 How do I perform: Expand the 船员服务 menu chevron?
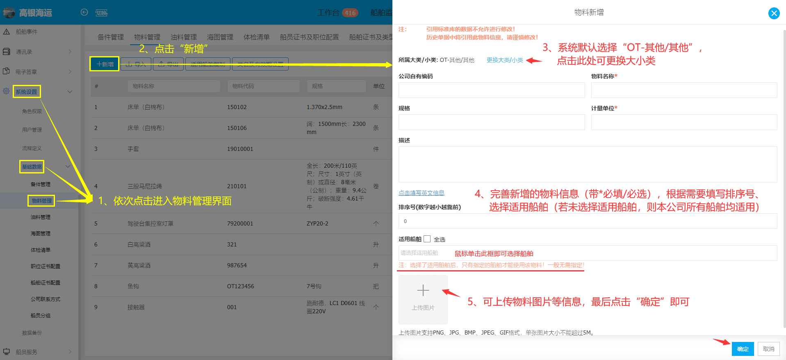click(70, 352)
